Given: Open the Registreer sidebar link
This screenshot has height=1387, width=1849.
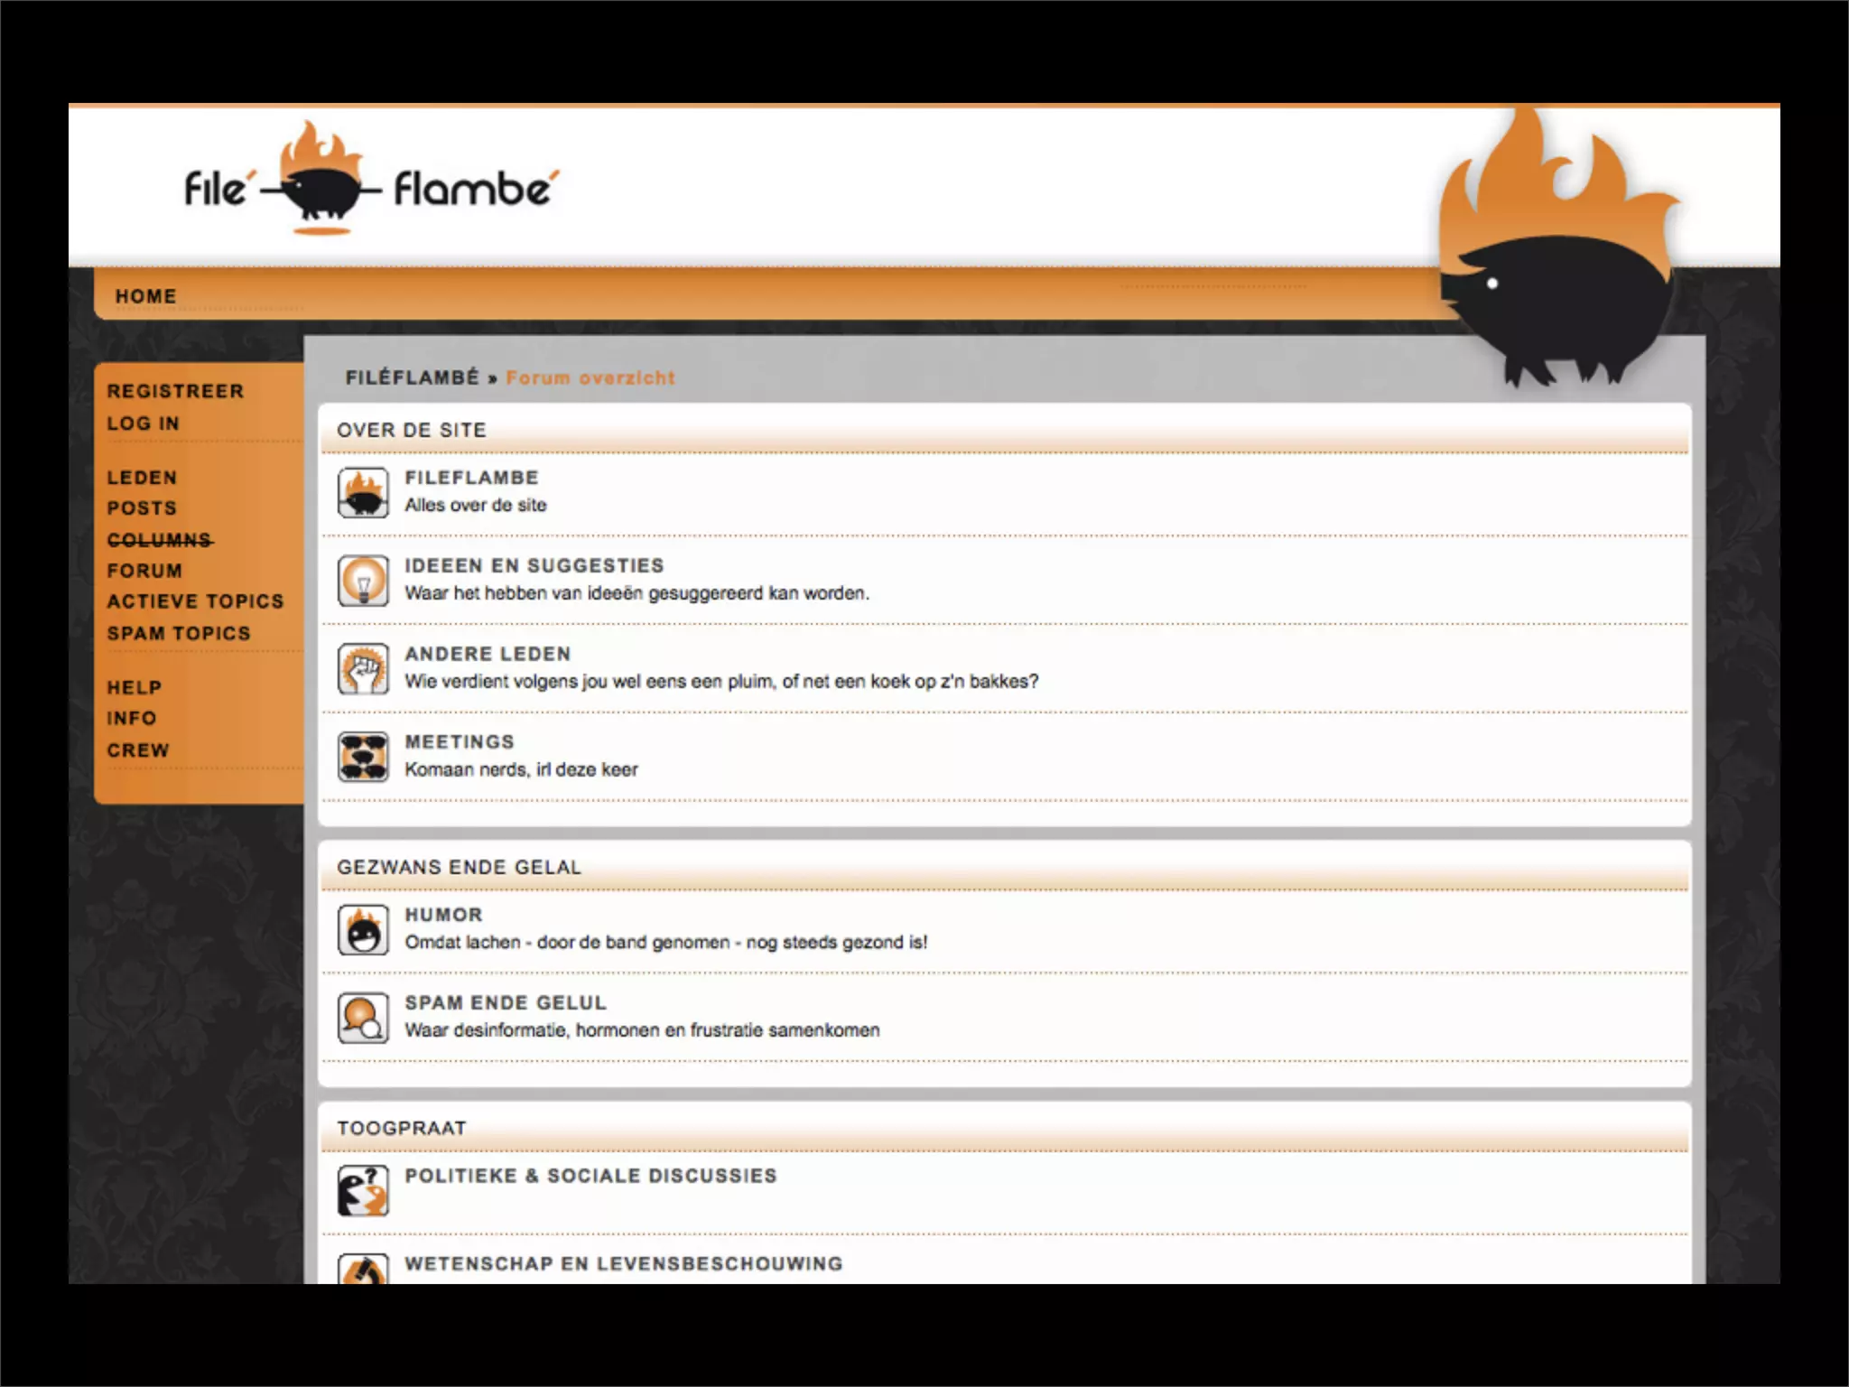Looking at the screenshot, I should pos(175,391).
